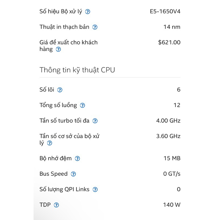Click the 15 MB cache value
220x220 pixels.
pos(172,158)
